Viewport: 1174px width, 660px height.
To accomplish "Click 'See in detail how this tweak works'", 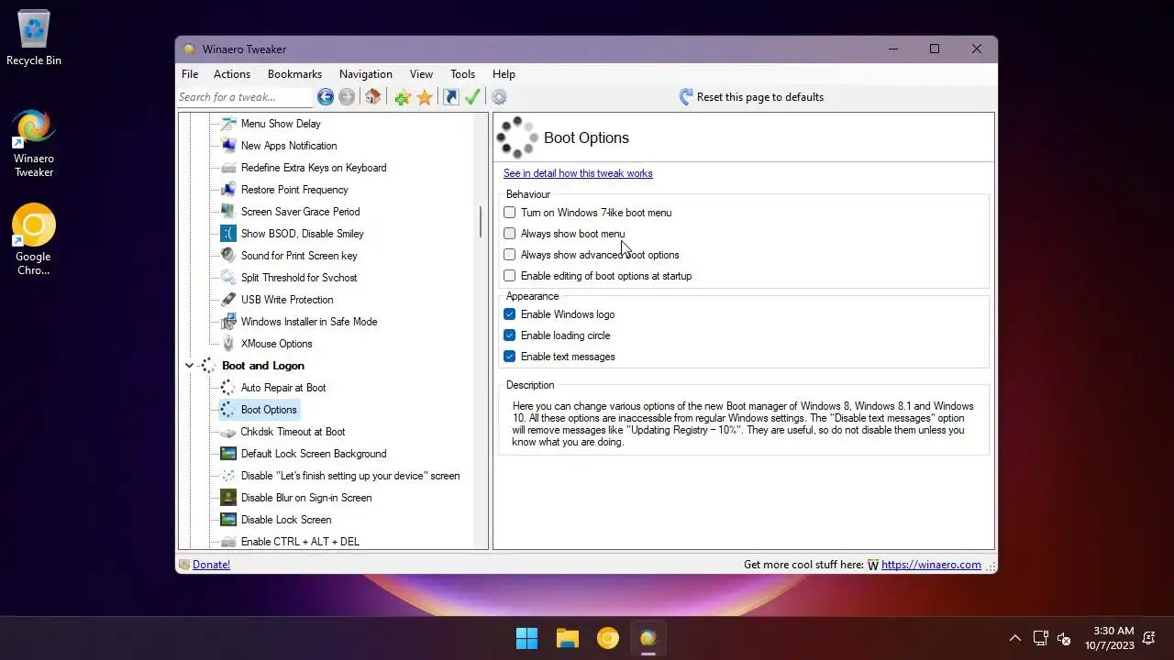I will 578,173.
